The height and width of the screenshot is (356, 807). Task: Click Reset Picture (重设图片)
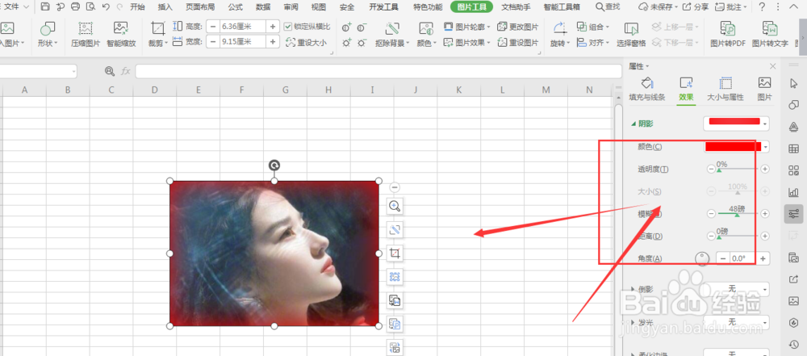[518, 43]
